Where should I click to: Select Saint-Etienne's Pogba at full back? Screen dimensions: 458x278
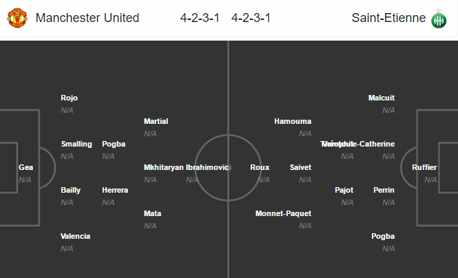(x=383, y=236)
